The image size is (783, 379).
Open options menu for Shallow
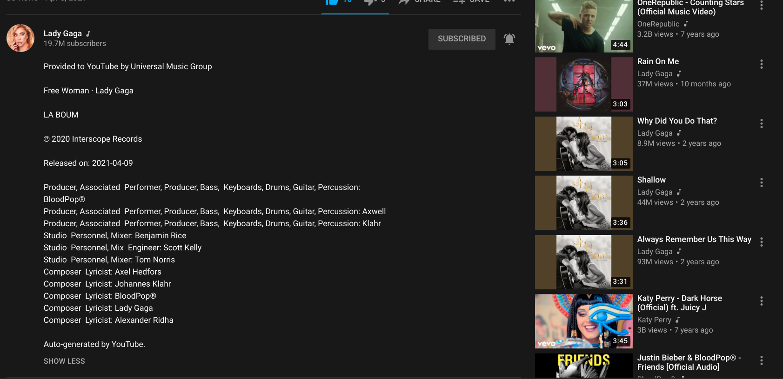coord(762,183)
